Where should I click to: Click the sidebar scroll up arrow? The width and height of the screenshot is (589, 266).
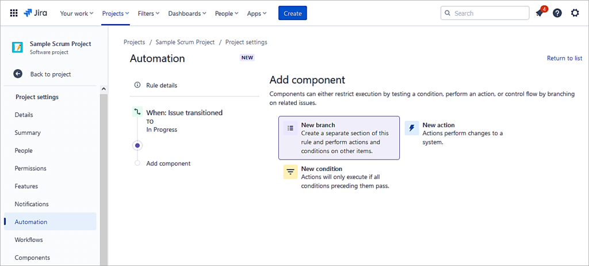click(x=104, y=89)
